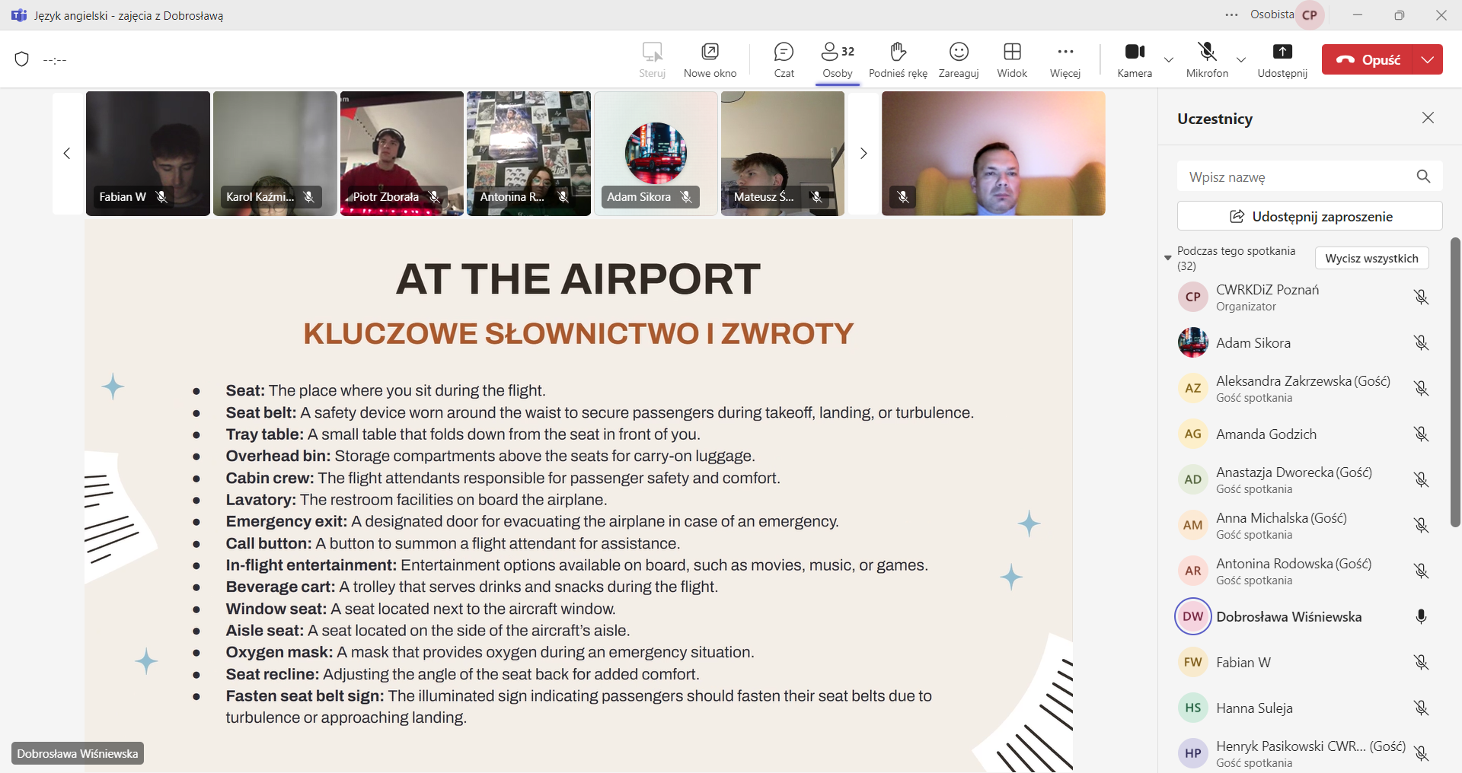Click the shield security icon

pyautogui.click(x=22, y=59)
